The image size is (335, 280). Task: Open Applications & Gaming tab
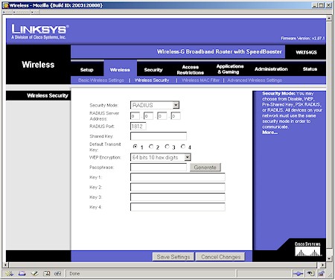[230, 69]
